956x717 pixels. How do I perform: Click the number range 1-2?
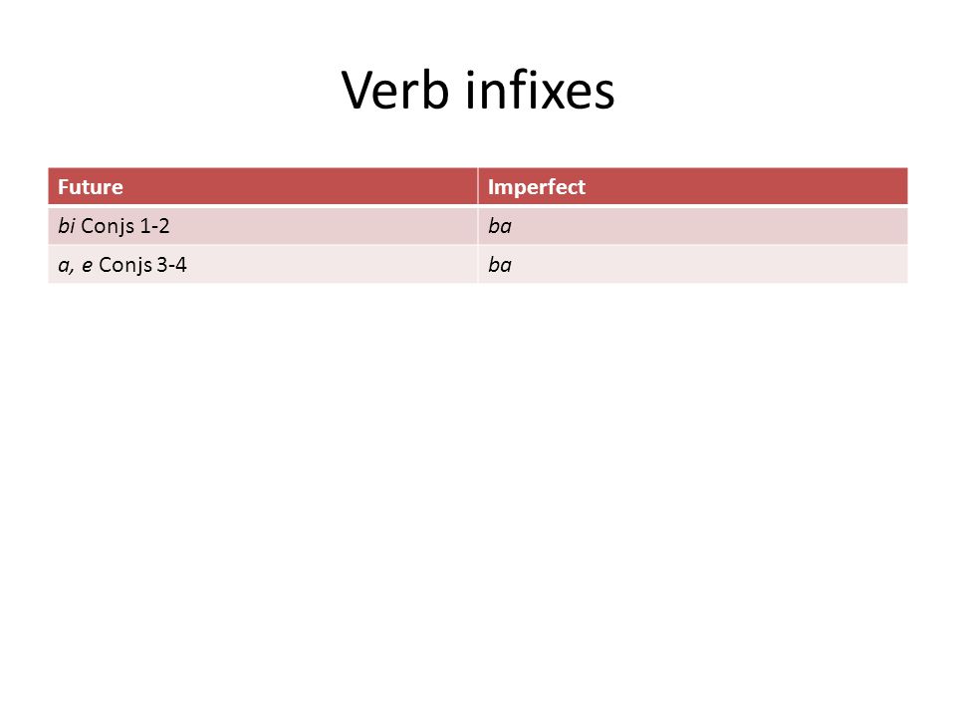pyautogui.click(x=155, y=226)
